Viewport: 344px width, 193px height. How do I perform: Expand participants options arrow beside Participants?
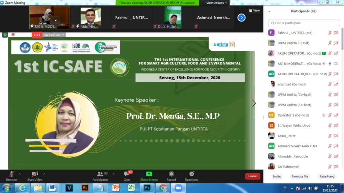click(x=114, y=174)
